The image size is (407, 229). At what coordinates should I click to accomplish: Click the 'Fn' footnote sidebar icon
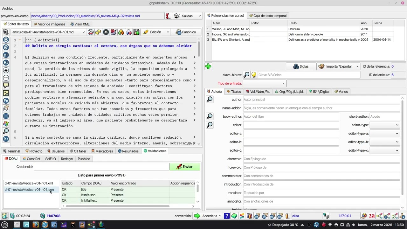(6, 101)
